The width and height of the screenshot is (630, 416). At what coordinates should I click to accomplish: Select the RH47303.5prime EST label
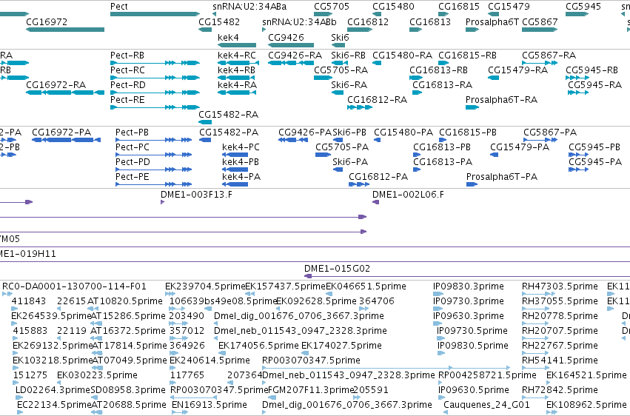click(560, 286)
